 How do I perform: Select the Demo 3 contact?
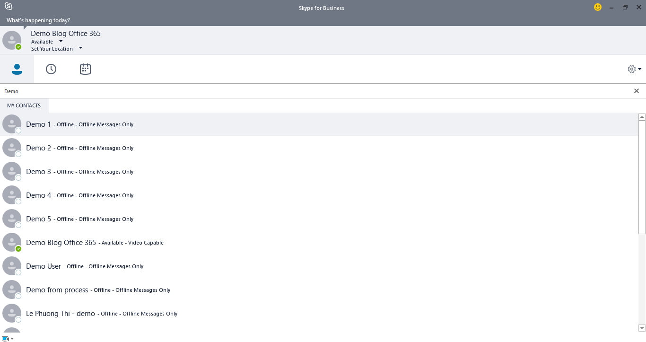(x=319, y=172)
